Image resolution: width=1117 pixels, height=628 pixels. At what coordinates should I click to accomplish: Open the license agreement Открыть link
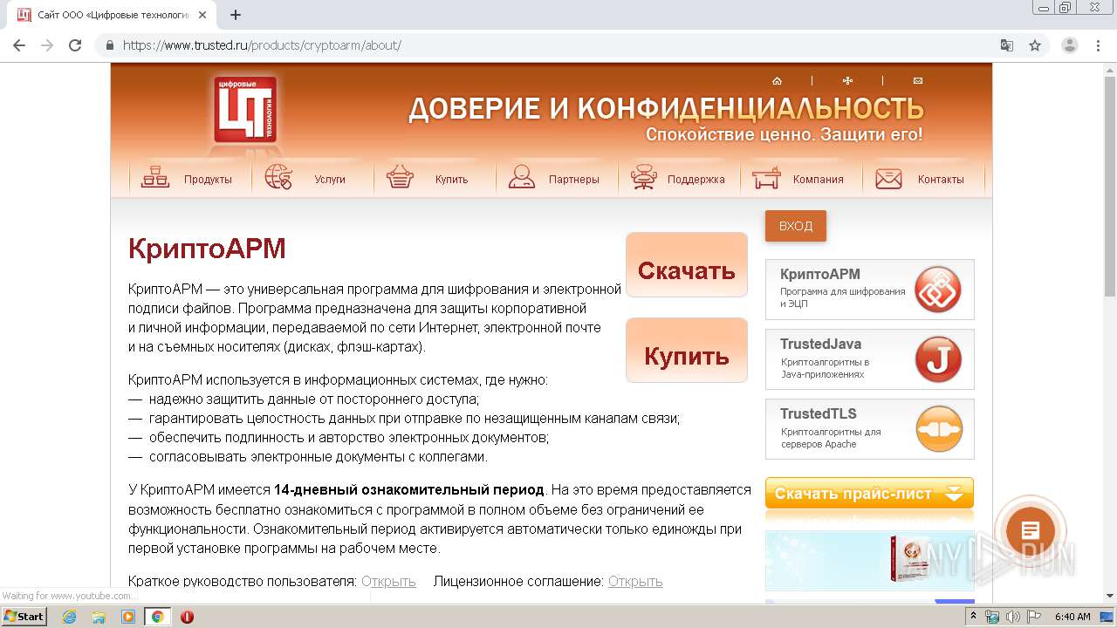(635, 582)
